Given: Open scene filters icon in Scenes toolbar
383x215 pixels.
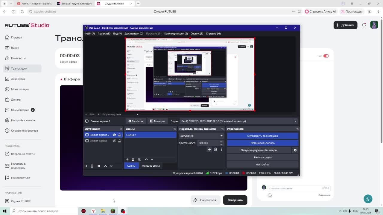Looking at the screenshot, I should [139, 159].
